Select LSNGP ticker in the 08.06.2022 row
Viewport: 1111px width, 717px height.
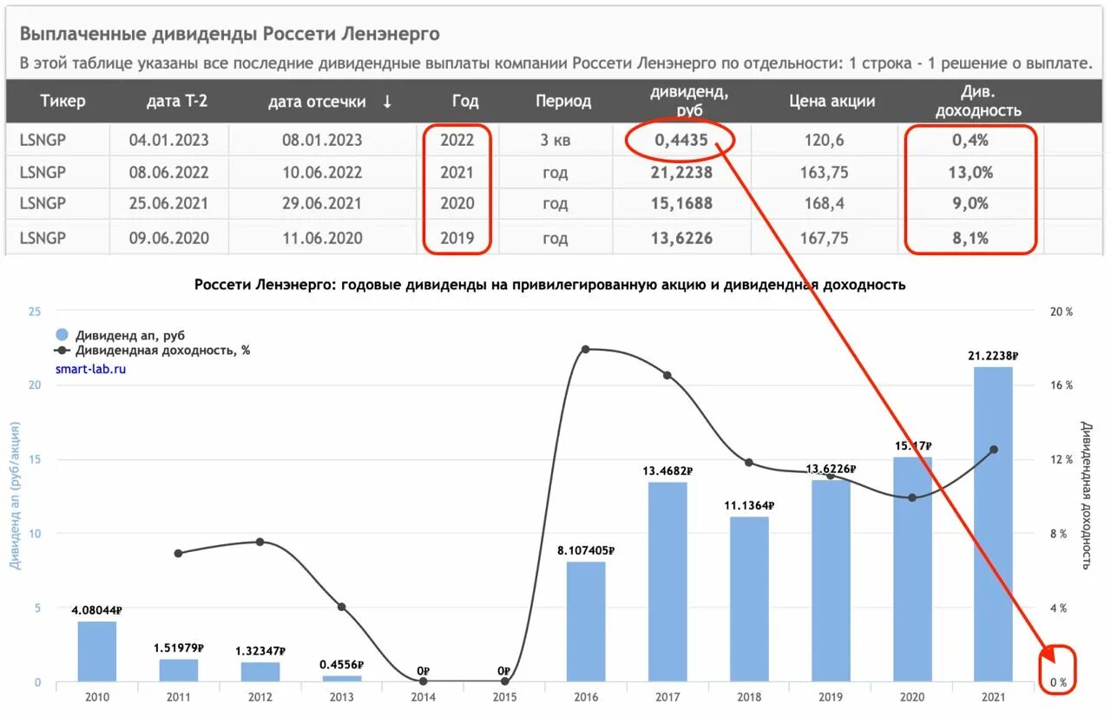(43, 173)
